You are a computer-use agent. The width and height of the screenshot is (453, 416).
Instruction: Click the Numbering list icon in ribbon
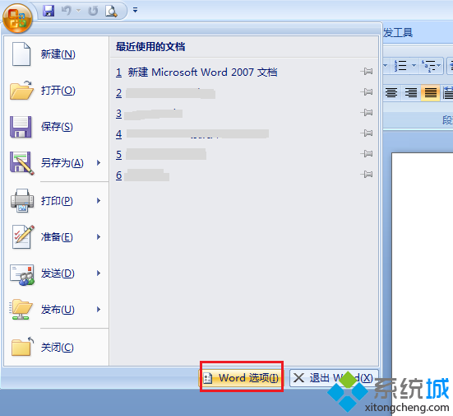[x=400, y=66]
